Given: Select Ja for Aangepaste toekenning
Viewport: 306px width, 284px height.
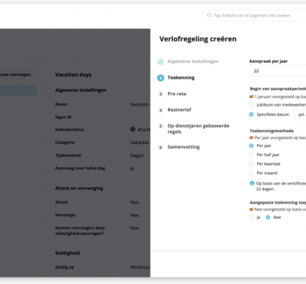Looking at the screenshot, I should [251, 217].
